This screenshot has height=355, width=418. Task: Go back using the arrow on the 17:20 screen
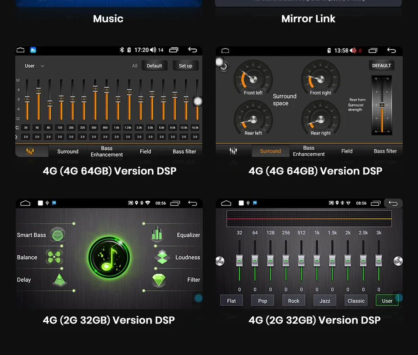192,50
